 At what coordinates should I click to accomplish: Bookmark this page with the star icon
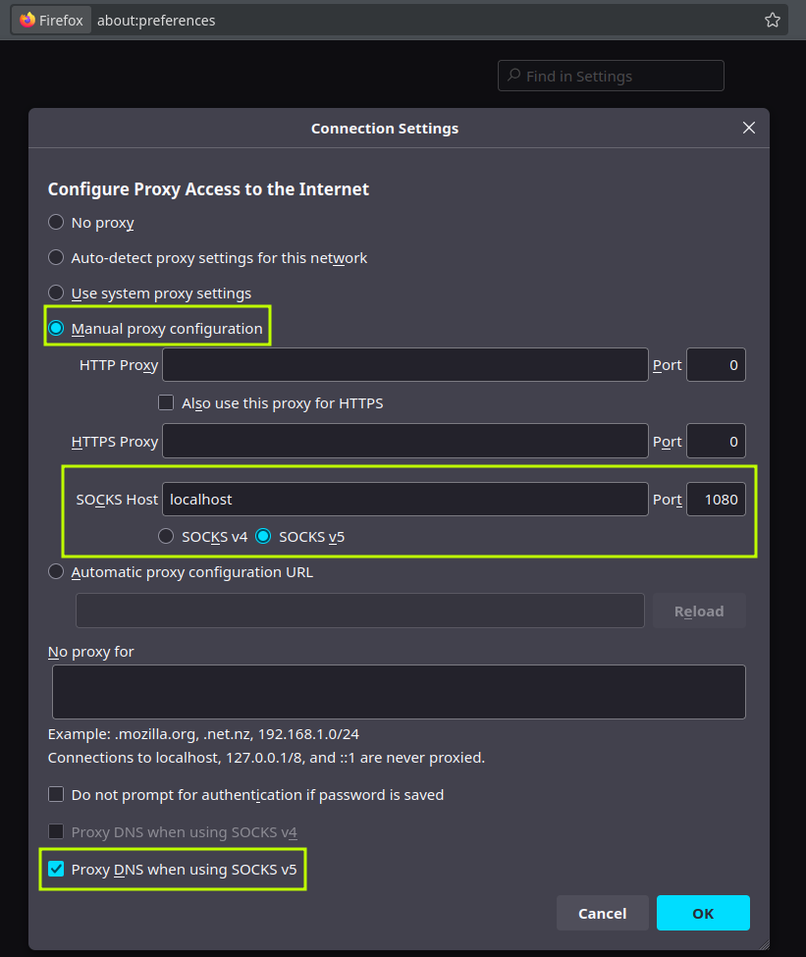tap(773, 20)
